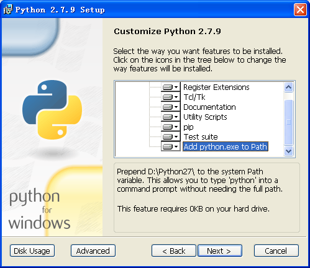Screen dimensions: 310x268
Task: Select Documentation in feature tree
Action: point(209,107)
